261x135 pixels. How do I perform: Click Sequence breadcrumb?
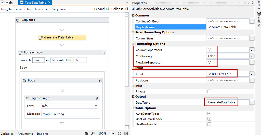point(59,9)
